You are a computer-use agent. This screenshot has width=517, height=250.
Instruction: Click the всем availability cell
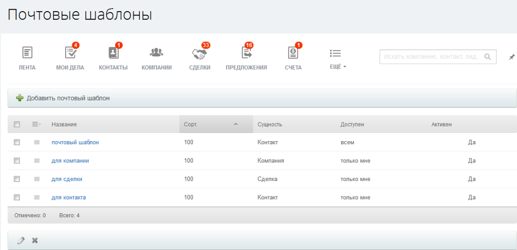[x=347, y=143]
